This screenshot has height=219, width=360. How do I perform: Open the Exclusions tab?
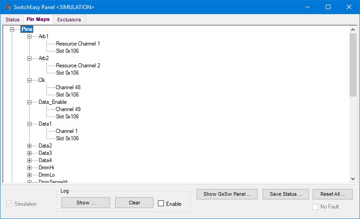[69, 20]
